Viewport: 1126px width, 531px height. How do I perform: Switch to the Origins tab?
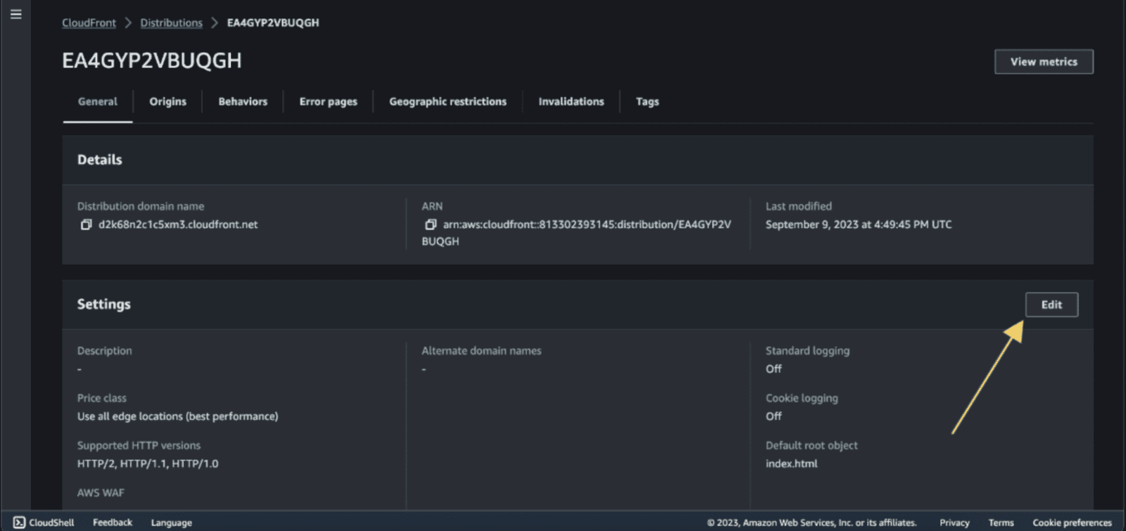167,101
